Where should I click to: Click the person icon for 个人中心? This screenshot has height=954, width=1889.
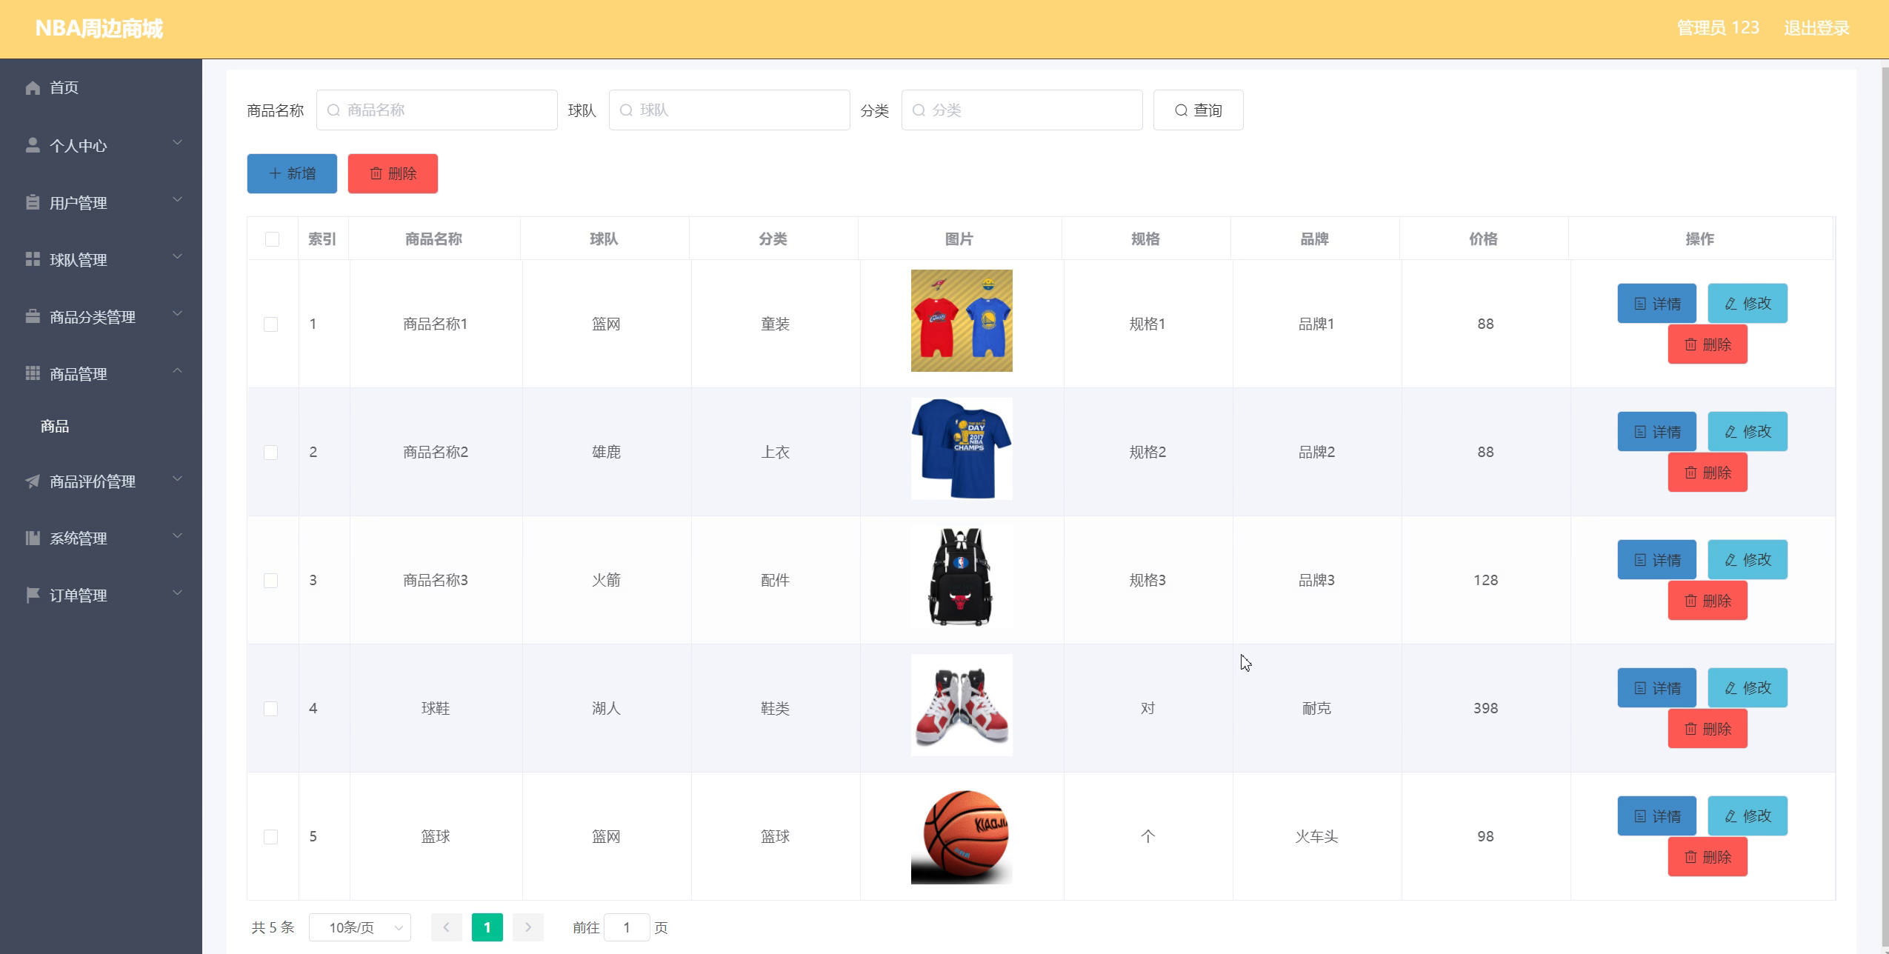(33, 145)
